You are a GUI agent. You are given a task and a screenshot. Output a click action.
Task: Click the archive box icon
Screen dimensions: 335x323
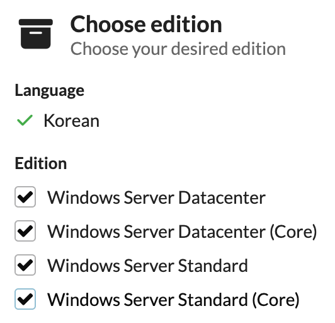(36, 33)
